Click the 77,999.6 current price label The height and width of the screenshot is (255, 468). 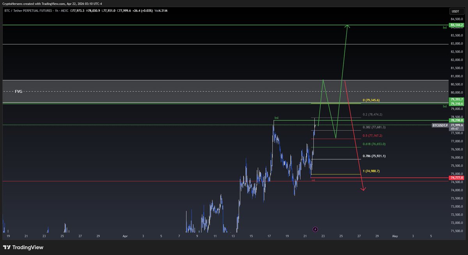[x=456, y=125]
